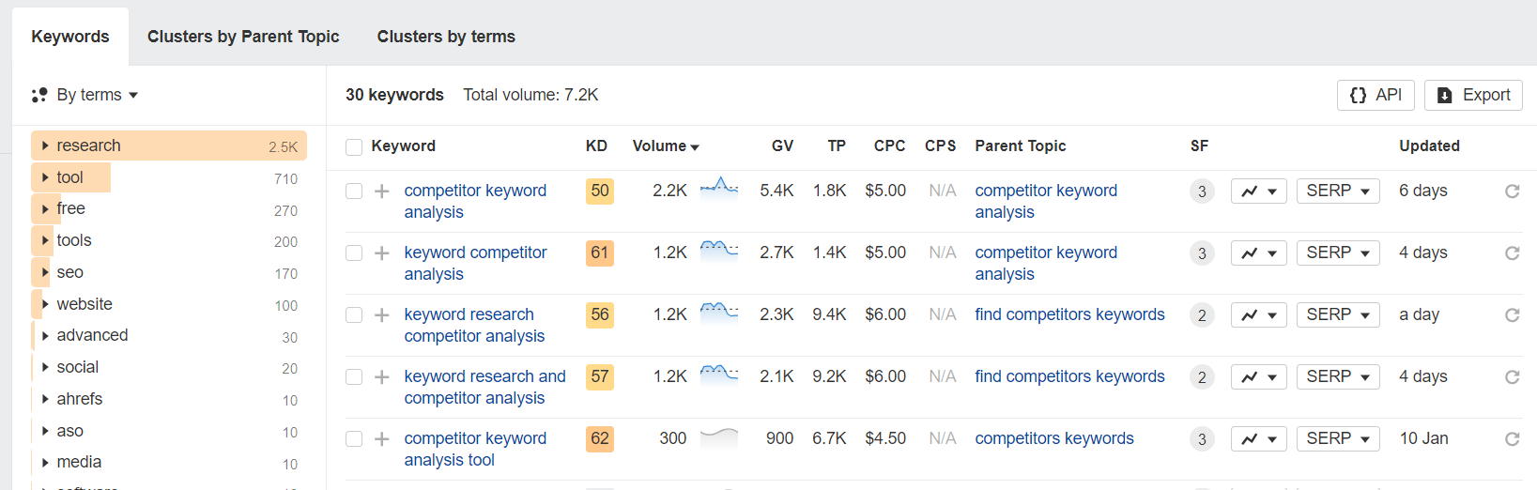The image size is (1537, 490).
Task: Click refresh icon for row updated 10 Jan
Action: pyautogui.click(x=1512, y=439)
